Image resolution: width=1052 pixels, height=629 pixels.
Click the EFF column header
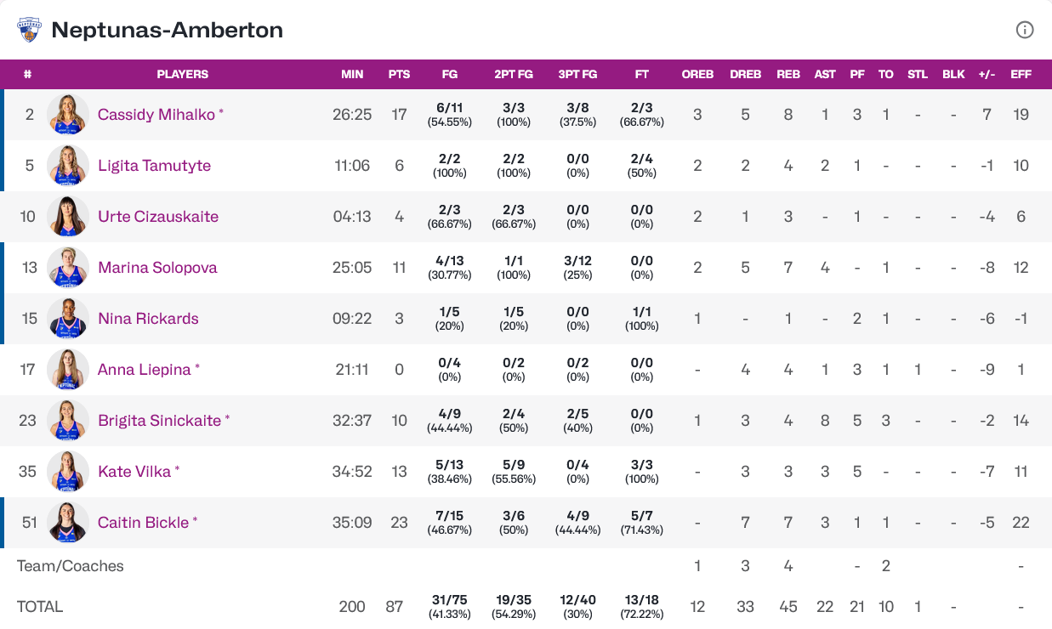1021,74
